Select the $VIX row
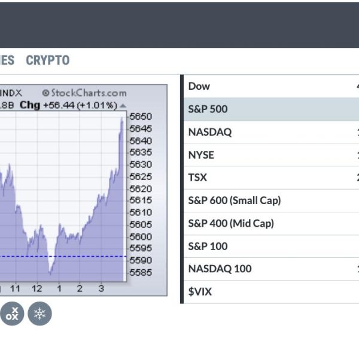Screen dimensions: 359x359 click(x=271, y=292)
